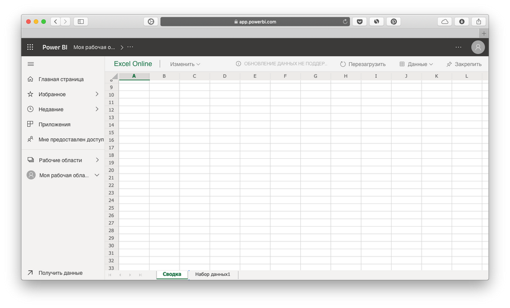This screenshot has width=510, height=308.
Task: Select column G header in spreadsheet
Action: [x=315, y=76]
